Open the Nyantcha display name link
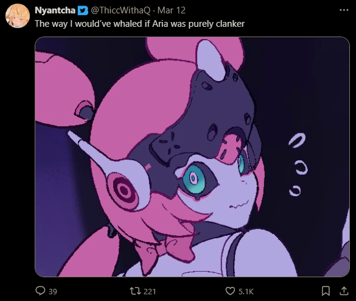 tap(55, 10)
